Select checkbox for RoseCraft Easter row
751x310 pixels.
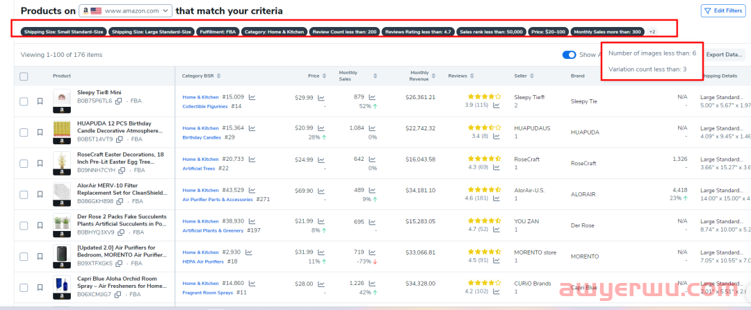[x=24, y=164]
